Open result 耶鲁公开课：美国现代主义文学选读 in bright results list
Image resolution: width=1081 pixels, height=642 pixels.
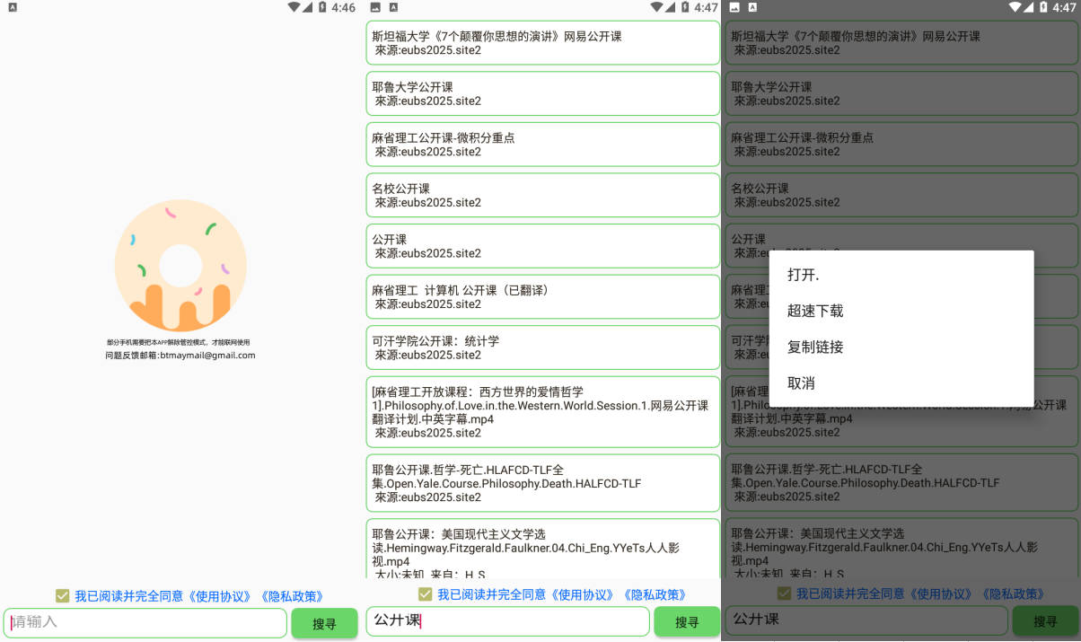[543, 549]
